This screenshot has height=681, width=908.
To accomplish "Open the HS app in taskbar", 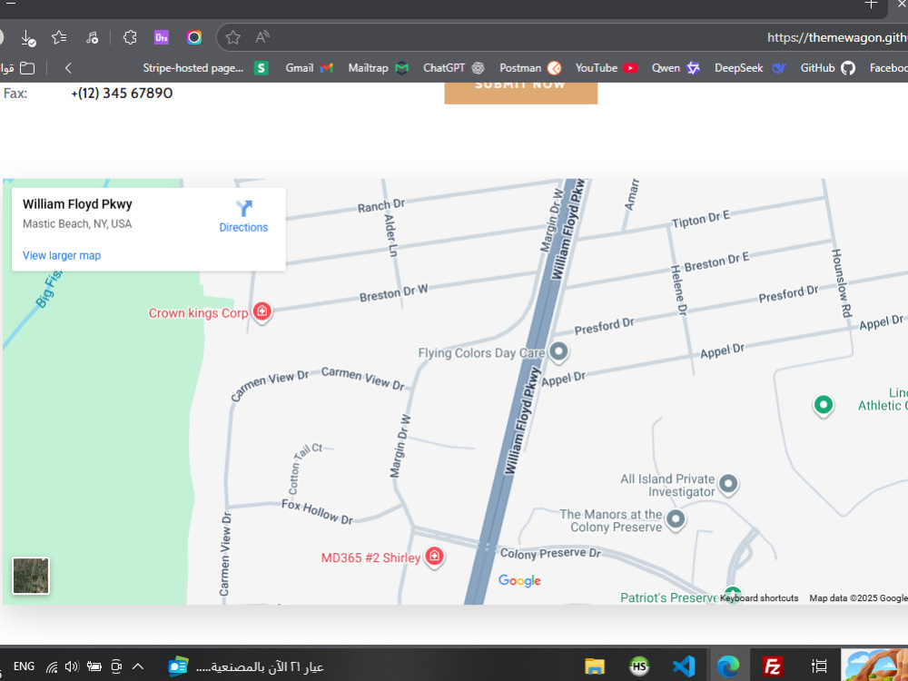I will (x=638, y=666).
